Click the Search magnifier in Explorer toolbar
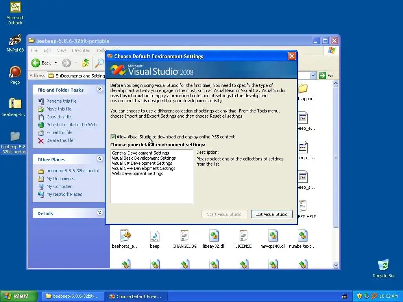The image size is (403, 302). pos(100,63)
